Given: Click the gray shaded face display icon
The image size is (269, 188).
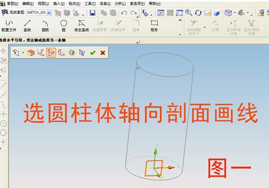Looking at the screenshot, I should click(241, 12).
